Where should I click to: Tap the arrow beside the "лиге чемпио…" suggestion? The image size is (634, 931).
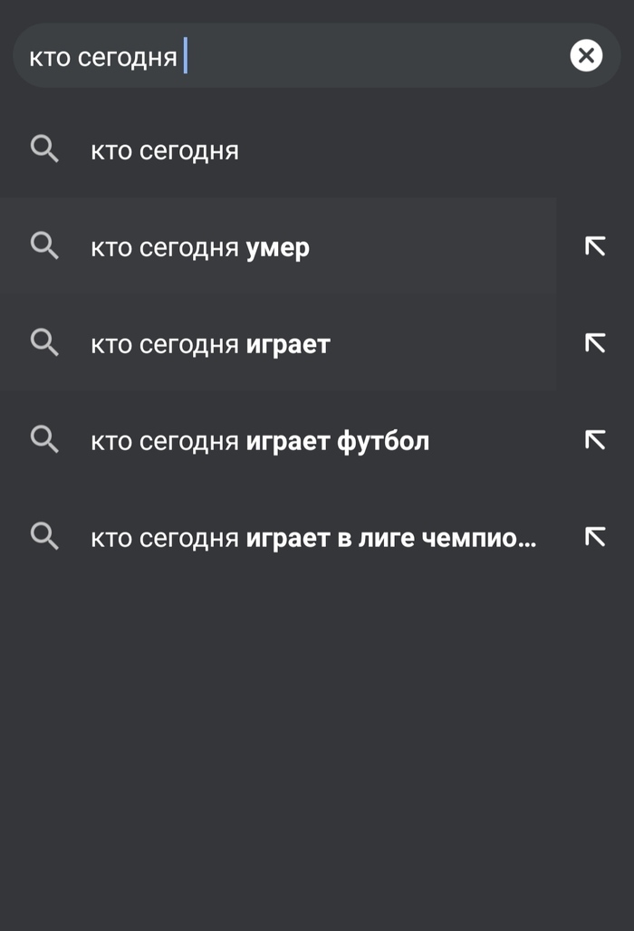(x=594, y=536)
